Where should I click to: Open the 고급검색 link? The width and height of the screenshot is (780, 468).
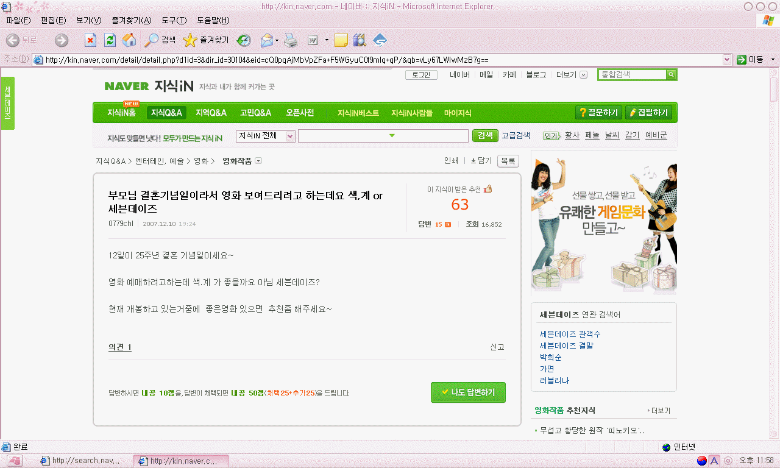point(516,136)
